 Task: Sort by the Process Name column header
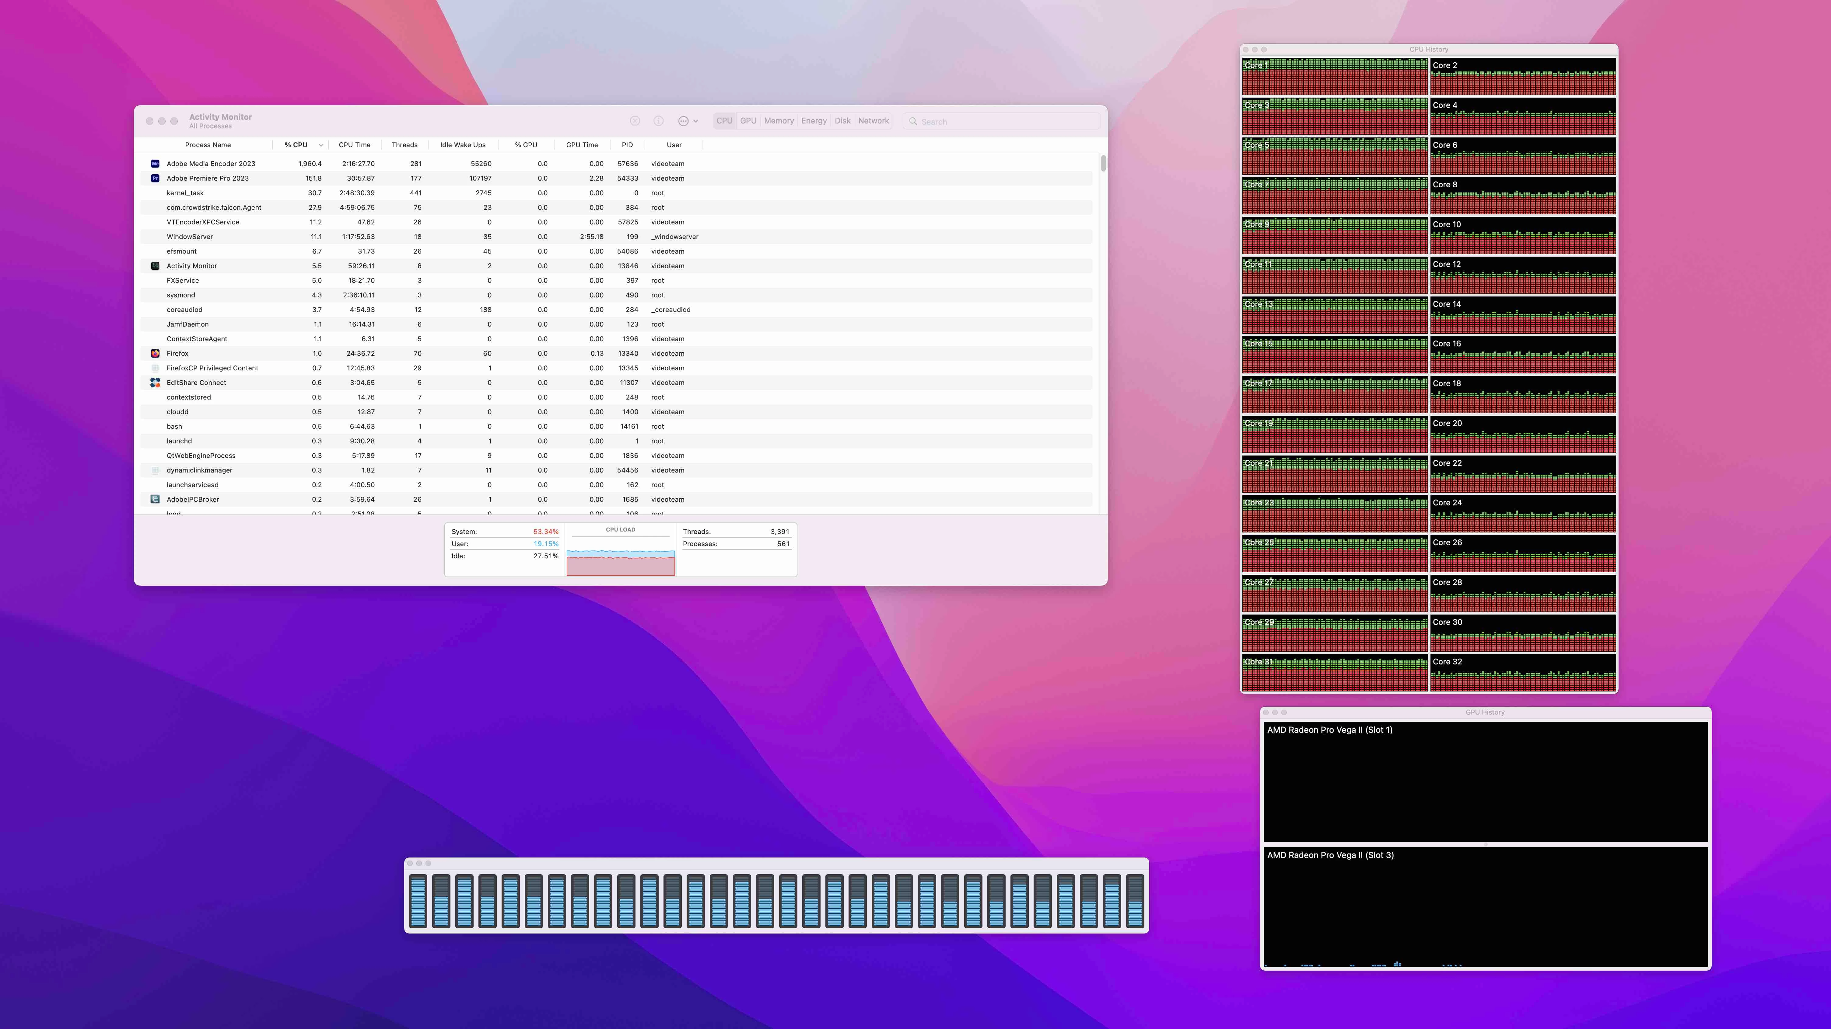208,145
